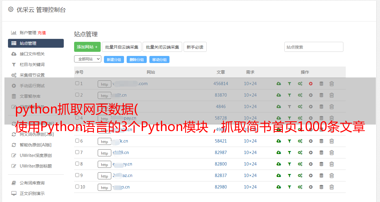Screen dimensions: 380x202
Task: Open the gears settings icon in row 1
Action: pyautogui.click(x=300, y=84)
